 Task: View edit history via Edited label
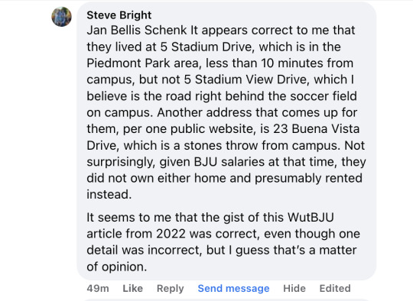click(335, 288)
